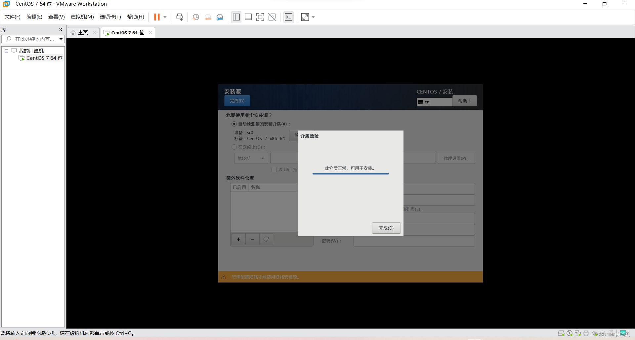Toggle the thumbnail bar view
The width and height of the screenshot is (635, 340).
pyautogui.click(x=248, y=17)
